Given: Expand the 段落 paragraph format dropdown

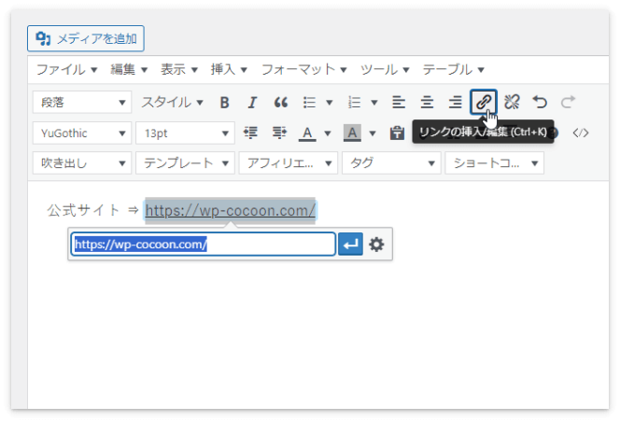Looking at the screenshot, I should 82,103.
